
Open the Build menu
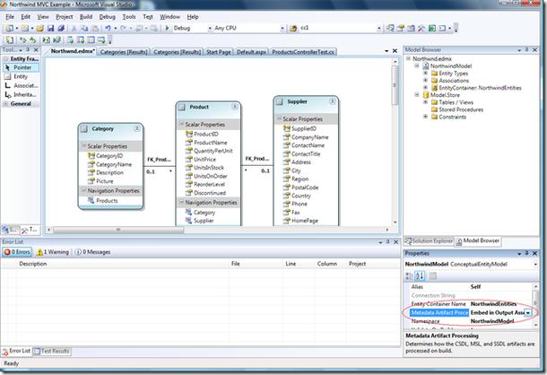[x=85, y=16]
